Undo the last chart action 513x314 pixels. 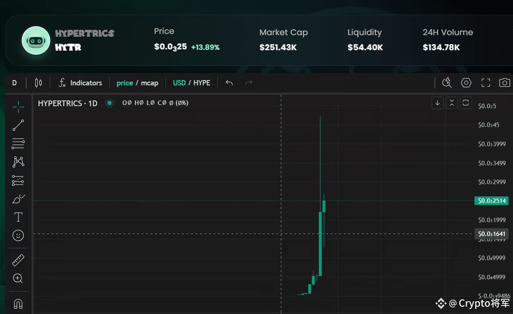[229, 83]
